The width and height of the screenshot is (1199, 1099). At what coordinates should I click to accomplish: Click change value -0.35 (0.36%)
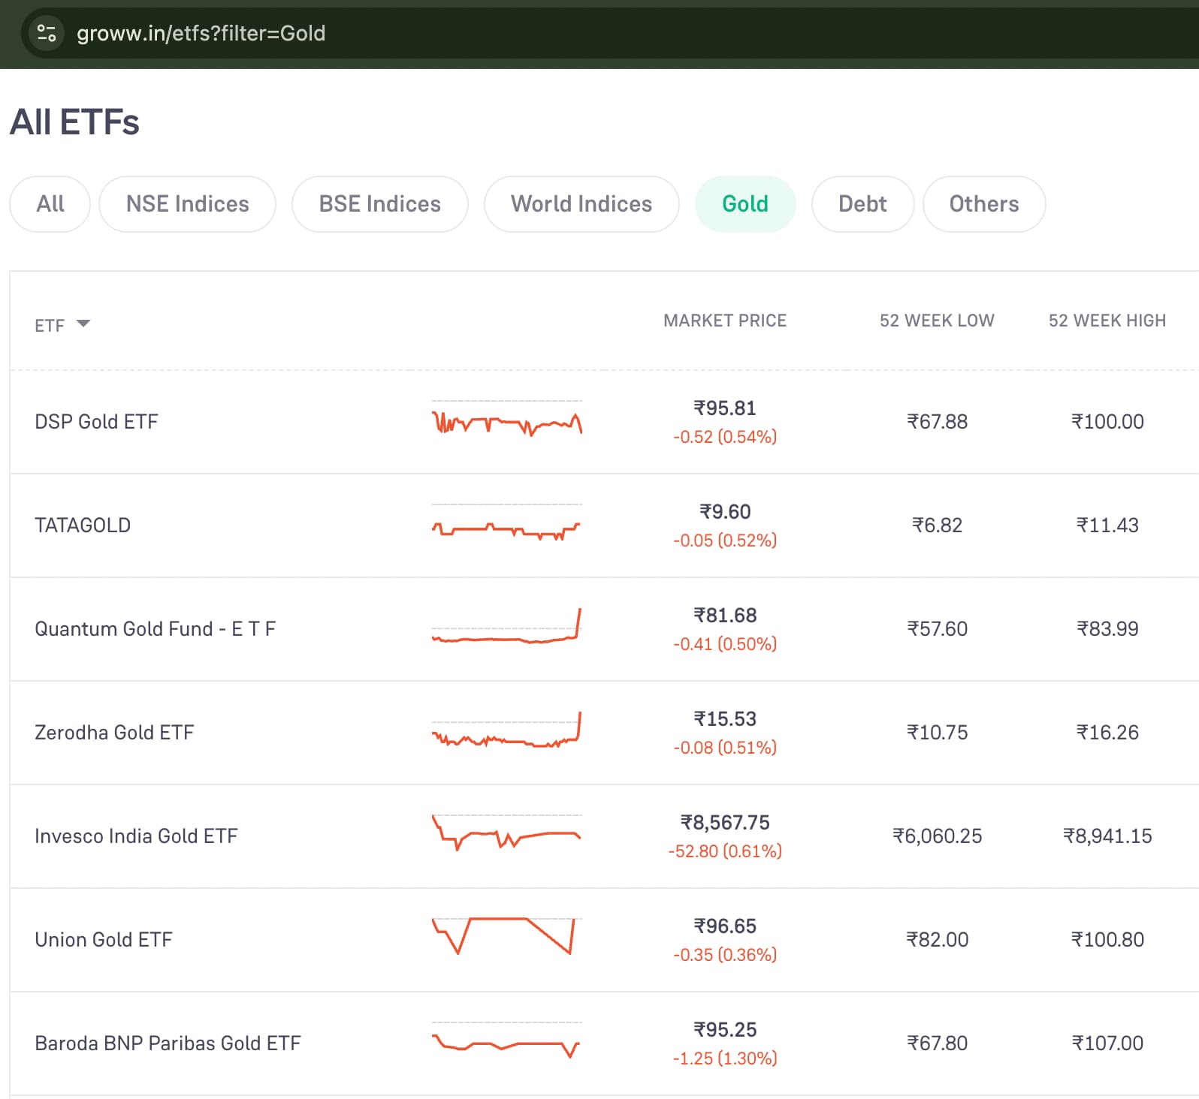point(725,955)
